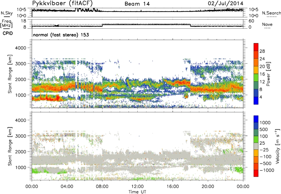The height and width of the screenshot is (194, 281).
Task: Click tick '2000' on power panel axis
Action: click(20, 79)
